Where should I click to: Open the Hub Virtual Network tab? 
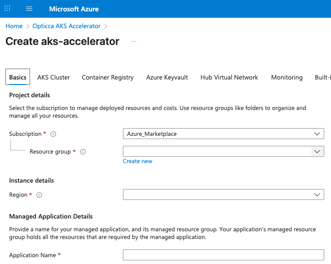point(229,77)
